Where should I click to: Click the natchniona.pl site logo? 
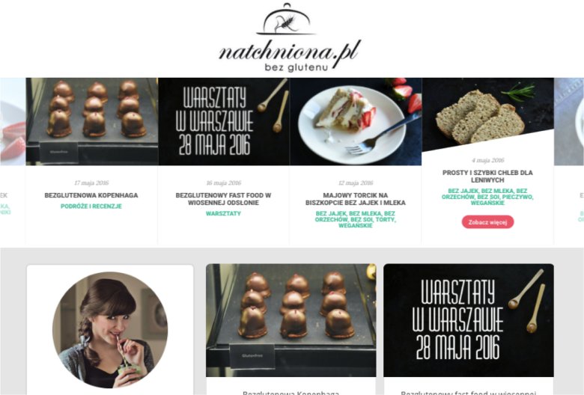pyautogui.click(x=290, y=37)
